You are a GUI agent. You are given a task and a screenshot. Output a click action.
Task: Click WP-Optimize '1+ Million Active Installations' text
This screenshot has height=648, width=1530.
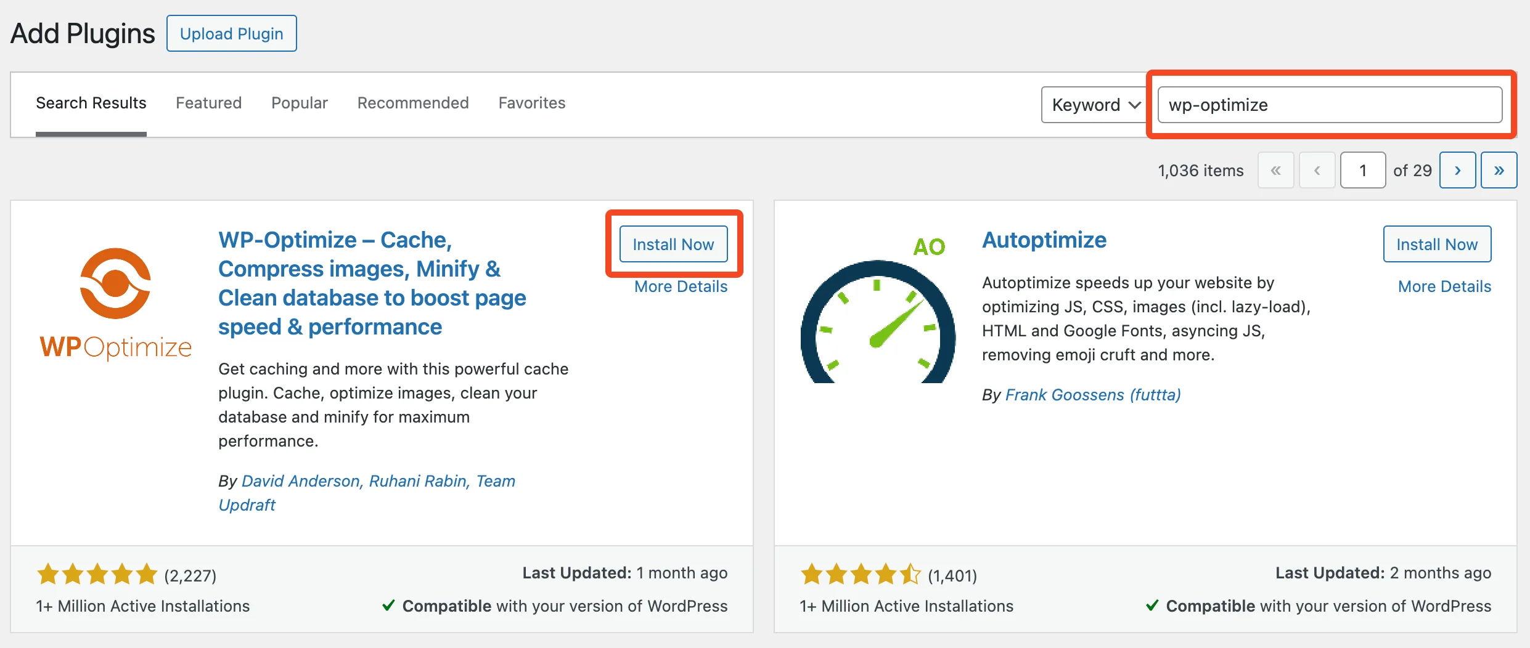[143, 606]
